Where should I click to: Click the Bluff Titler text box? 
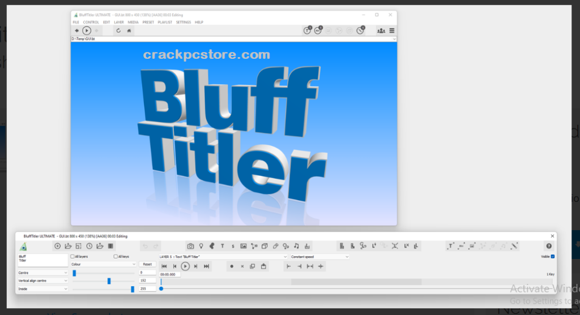click(42, 260)
